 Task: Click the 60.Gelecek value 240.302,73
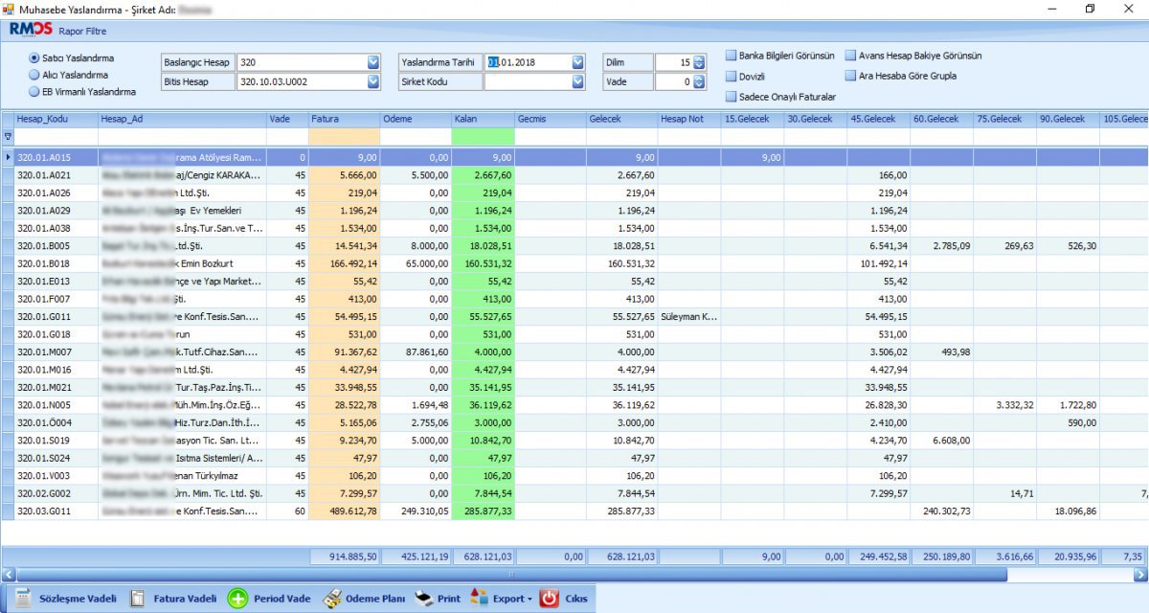pos(945,511)
